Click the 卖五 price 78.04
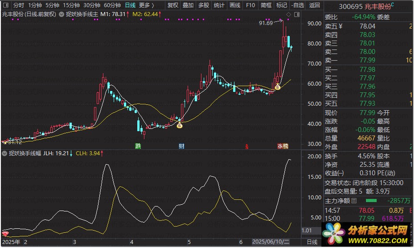The height and width of the screenshot is (248, 415). 367,26
